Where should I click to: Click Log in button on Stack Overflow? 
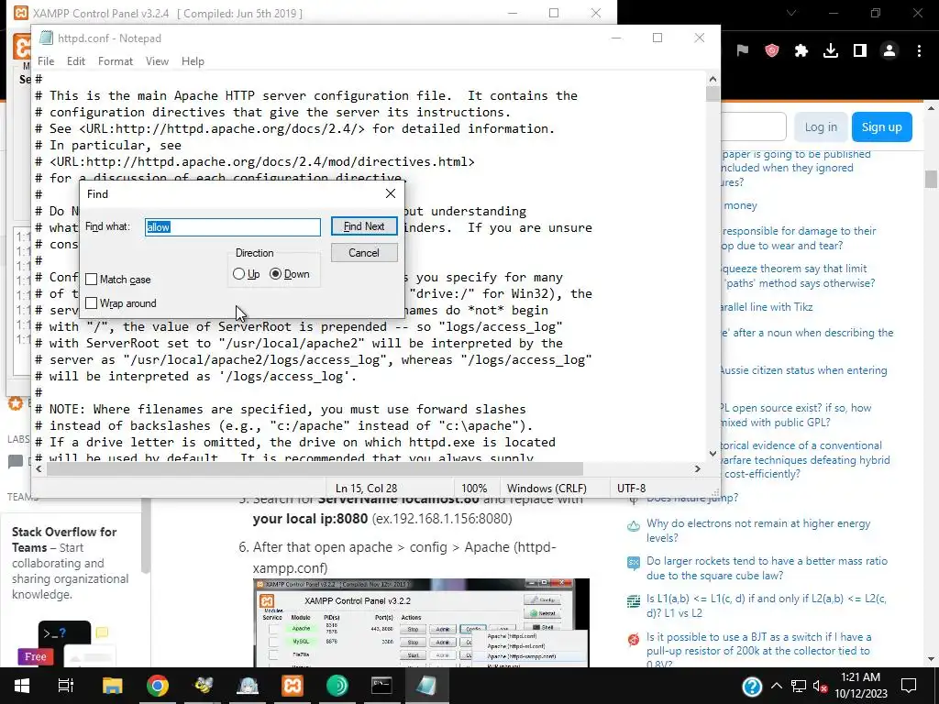tap(821, 126)
